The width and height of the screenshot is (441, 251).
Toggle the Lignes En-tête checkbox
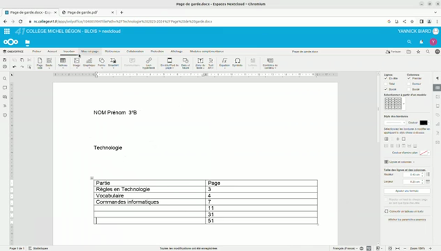(x=386, y=78)
